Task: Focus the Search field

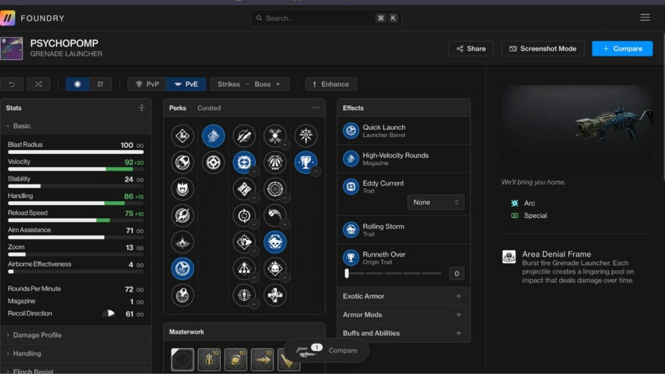Action: [326, 18]
